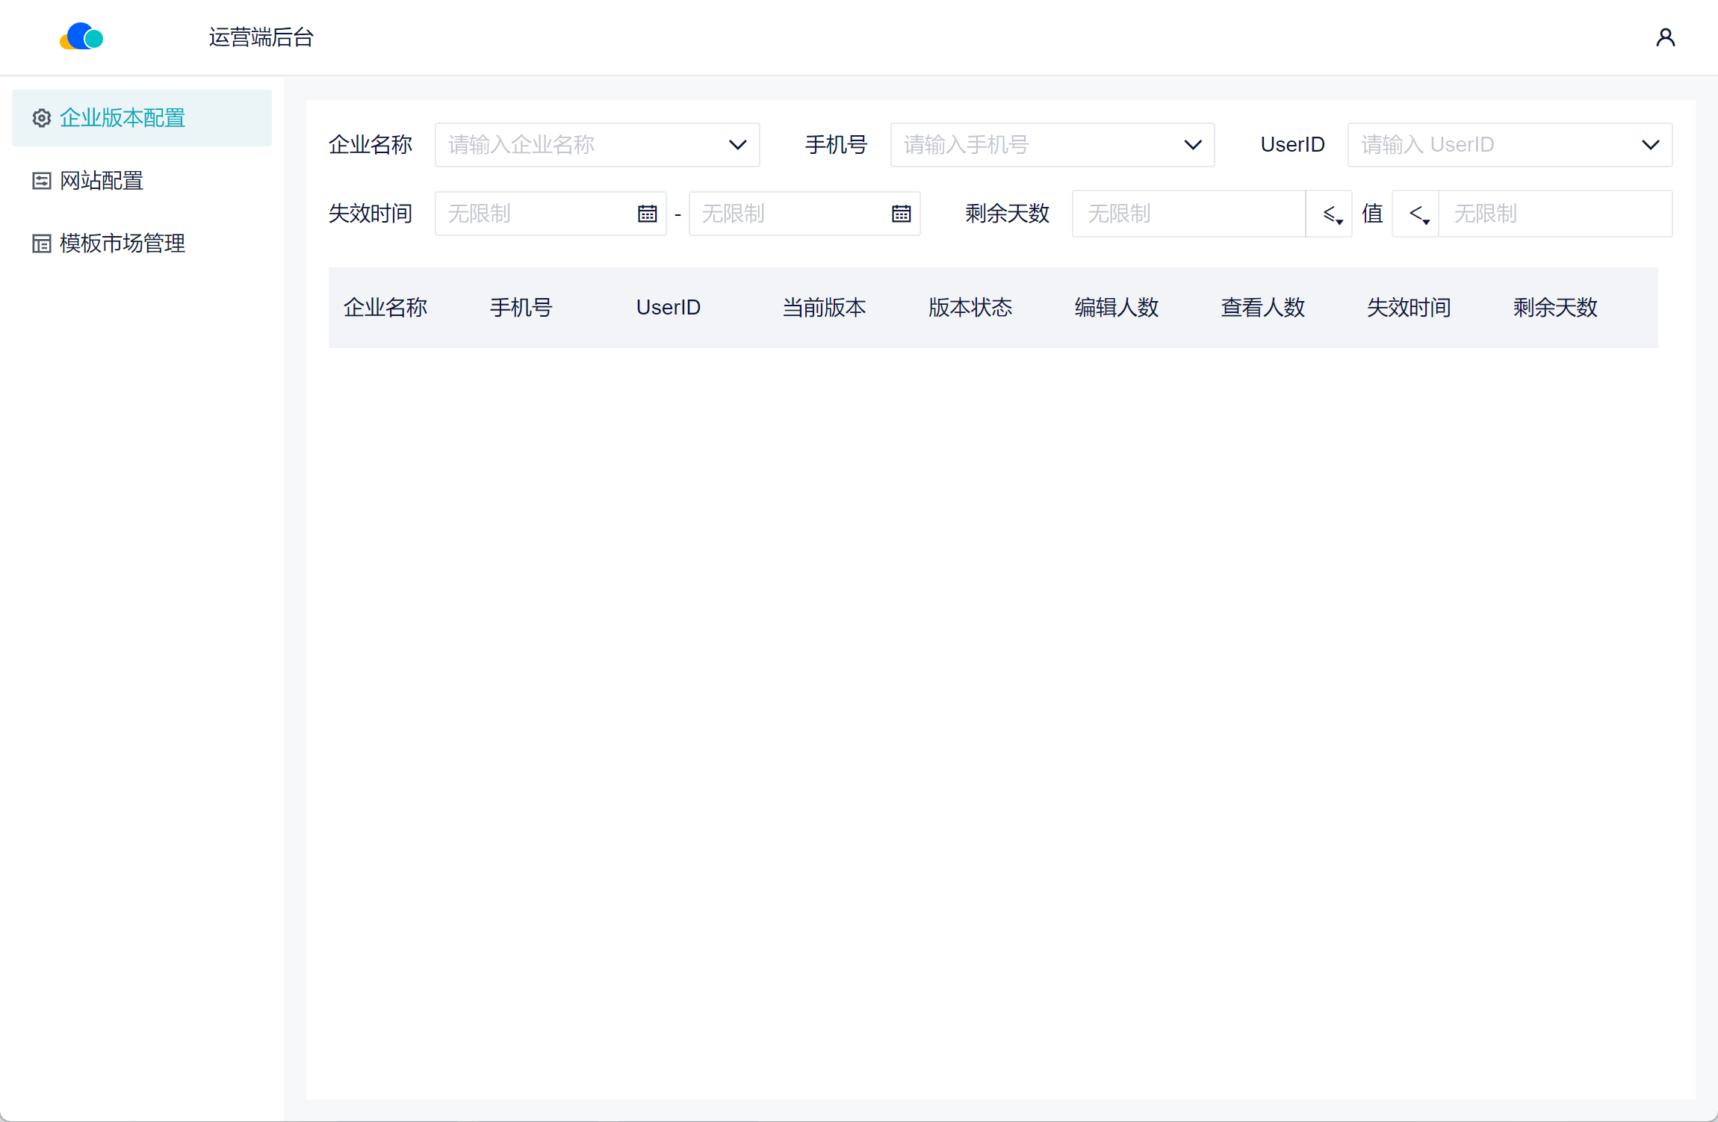Open the ≤ operator selector
The image size is (1718, 1122).
tap(1330, 214)
